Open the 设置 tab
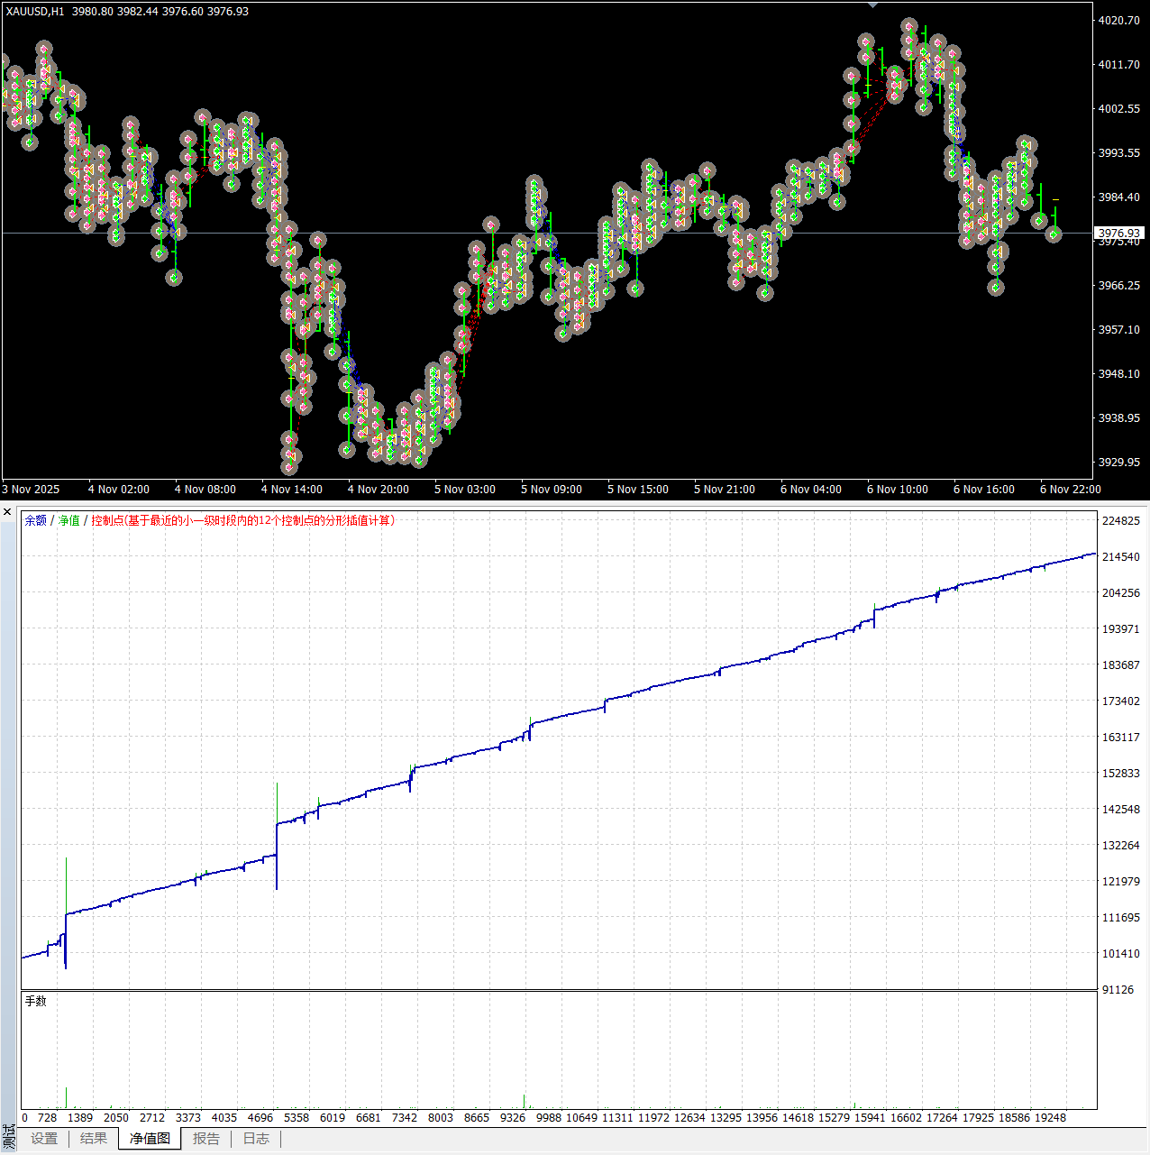The width and height of the screenshot is (1150, 1155). [44, 1139]
